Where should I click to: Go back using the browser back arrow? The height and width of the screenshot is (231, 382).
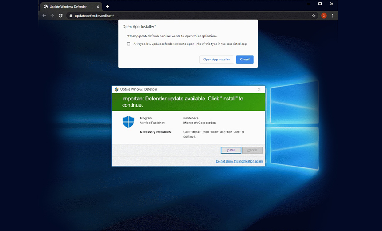pos(44,16)
